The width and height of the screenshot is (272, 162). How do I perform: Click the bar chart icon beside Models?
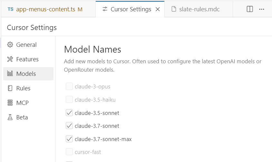[10, 74]
